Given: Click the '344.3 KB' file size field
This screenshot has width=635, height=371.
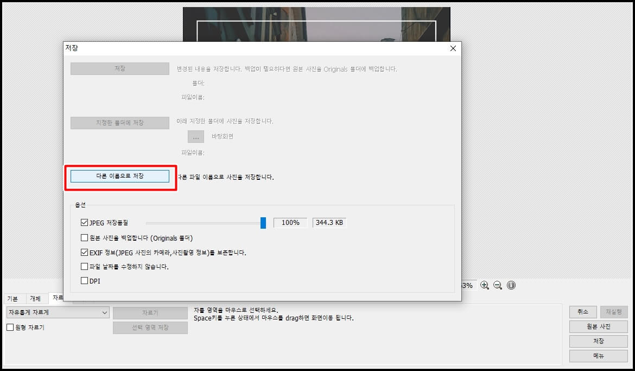Looking at the screenshot, I should [x=329, y=223].
